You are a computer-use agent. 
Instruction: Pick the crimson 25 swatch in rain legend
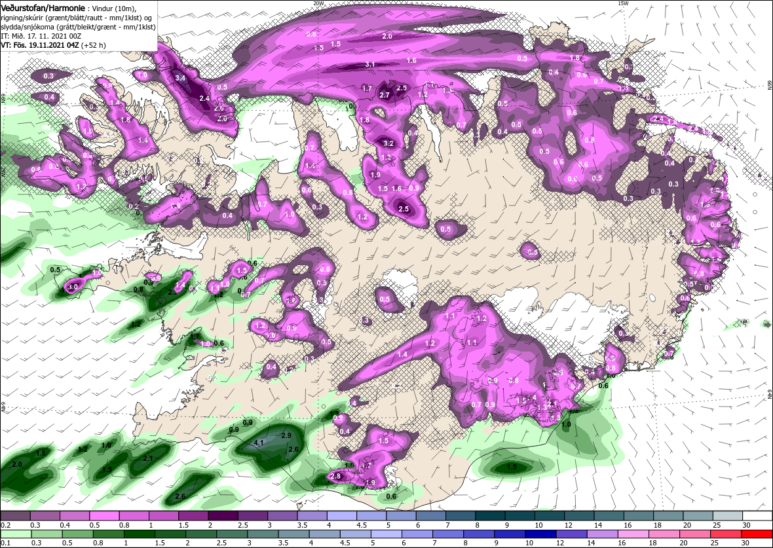point(726,534)
